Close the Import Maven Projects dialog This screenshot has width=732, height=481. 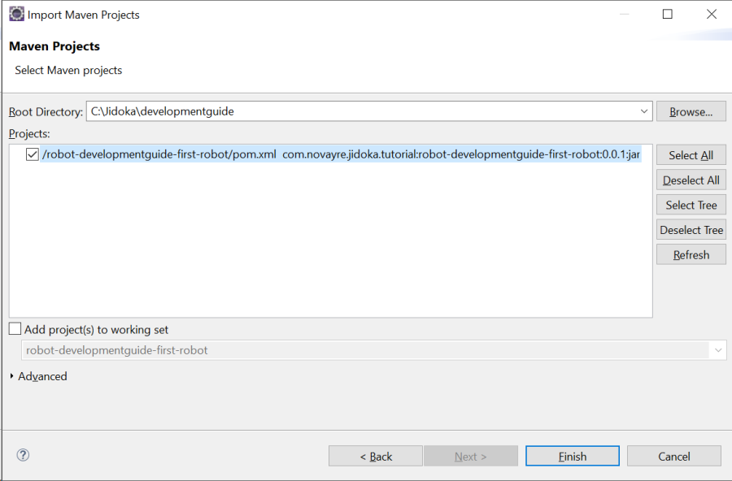point(711,14)
